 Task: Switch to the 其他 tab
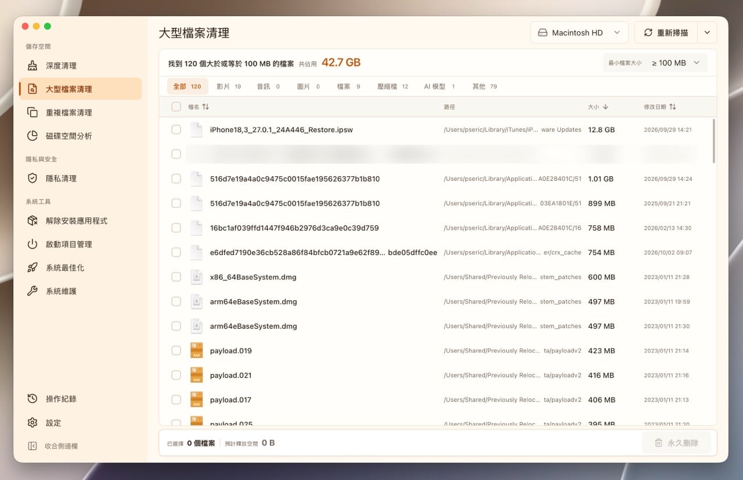485,86
